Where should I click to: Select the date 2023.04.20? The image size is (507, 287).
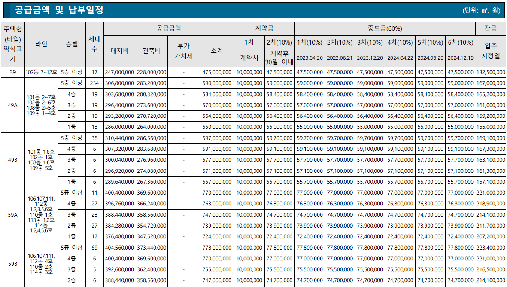coord(310,58)
